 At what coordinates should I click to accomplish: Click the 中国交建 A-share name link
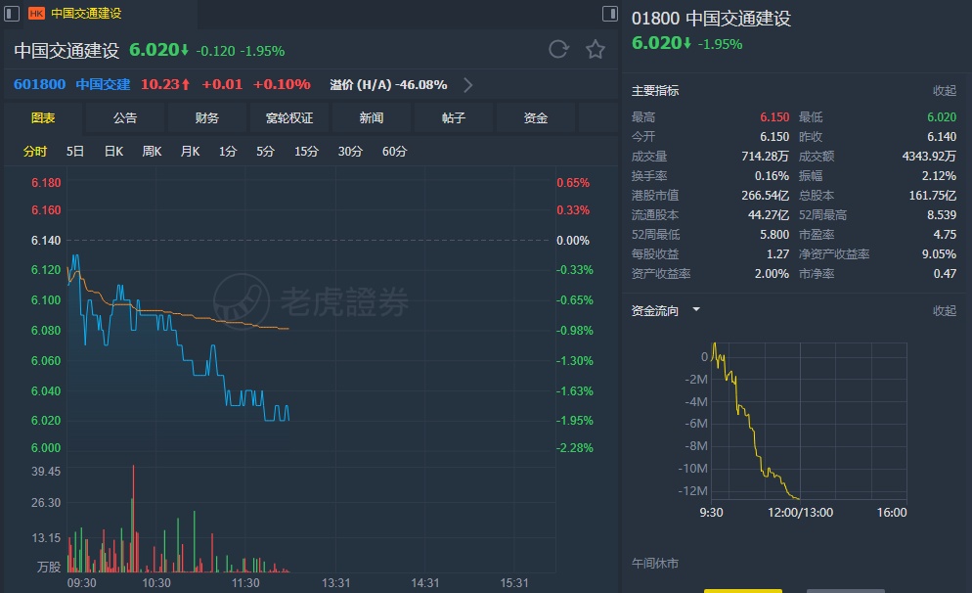103,84
